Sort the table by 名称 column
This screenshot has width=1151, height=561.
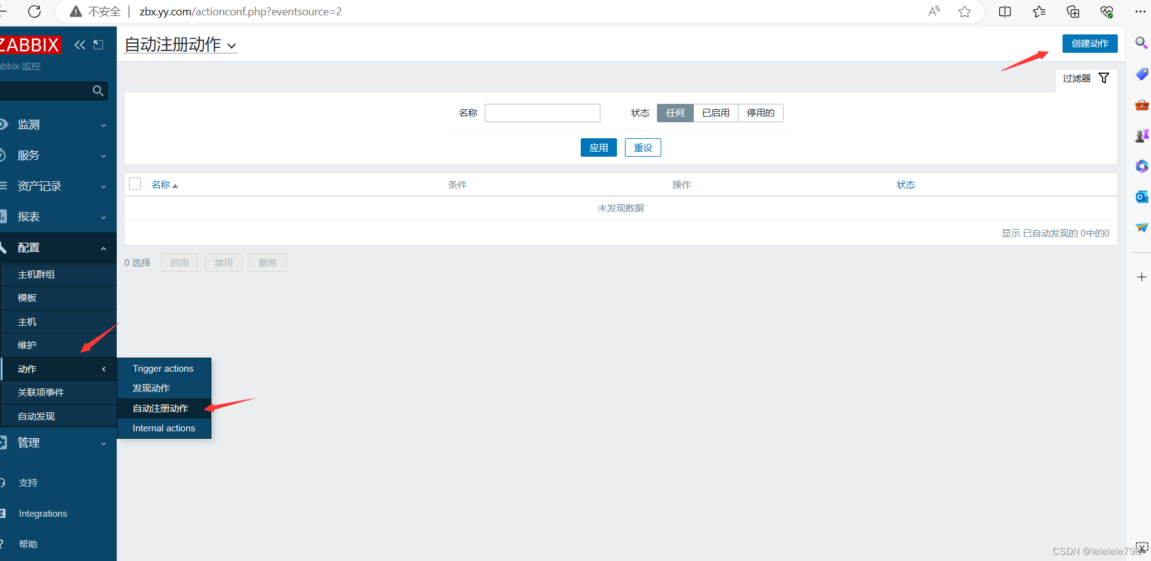point(164,184)
